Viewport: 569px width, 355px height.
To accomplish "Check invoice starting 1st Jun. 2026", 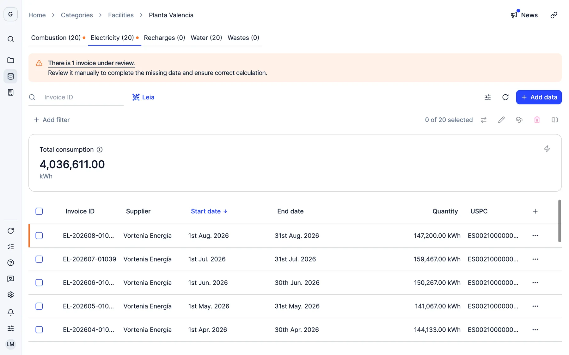I will pyautogui.click(x=39, y=283).
